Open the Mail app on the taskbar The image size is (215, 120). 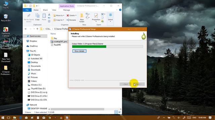pos(44,118)
